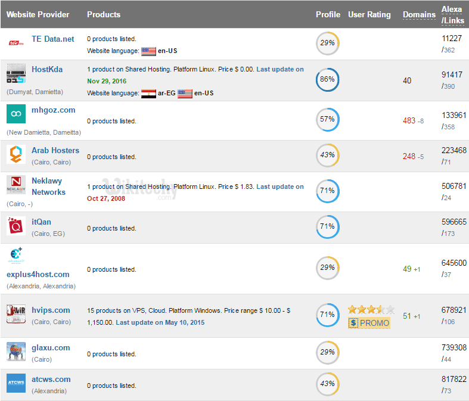Click the Arab Hosters orange logo

(x=16, y=154)
